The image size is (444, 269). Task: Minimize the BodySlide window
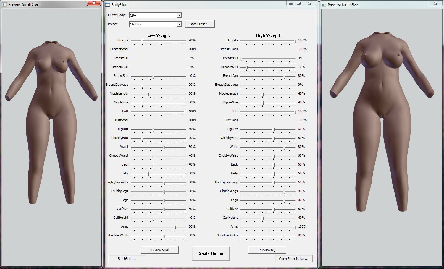click(291, 3)
